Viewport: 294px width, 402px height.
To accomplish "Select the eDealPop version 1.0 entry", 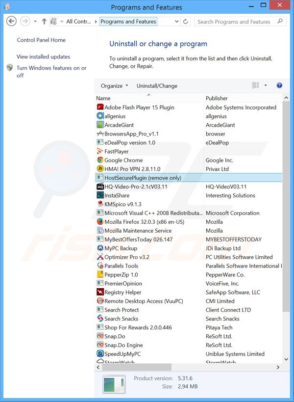I will 189,142.
